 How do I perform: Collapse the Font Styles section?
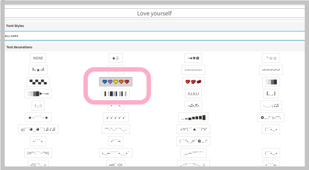(15, 25)
